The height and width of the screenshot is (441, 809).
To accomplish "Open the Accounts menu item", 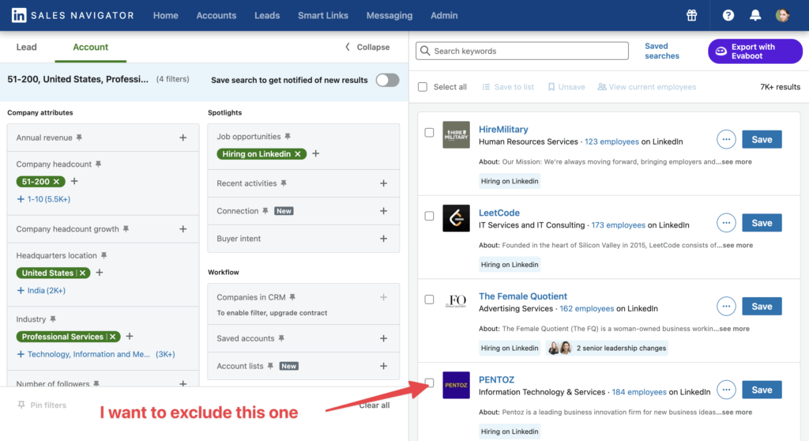I will pyautogui.click(x=216, y=16).
